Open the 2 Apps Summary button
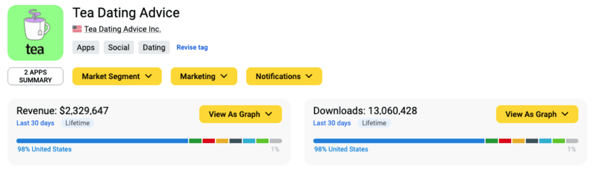The height and width of the screenshot is (170, 592). point(35,76)
